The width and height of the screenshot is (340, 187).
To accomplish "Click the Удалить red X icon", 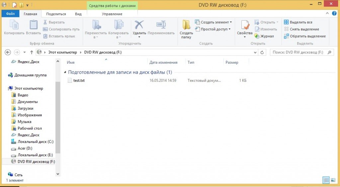I will (139, 25).
